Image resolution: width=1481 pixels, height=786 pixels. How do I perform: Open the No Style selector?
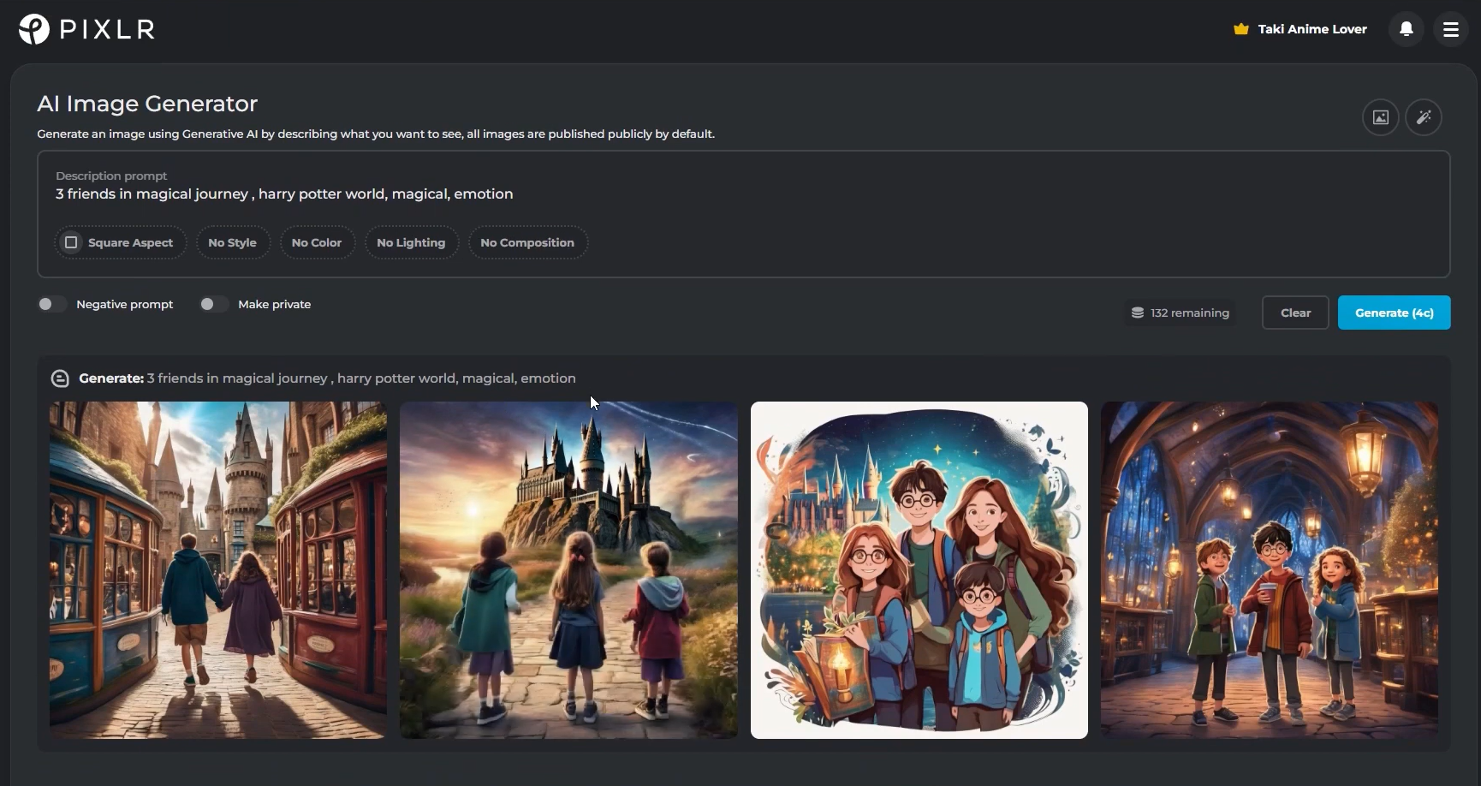point(232,242)
